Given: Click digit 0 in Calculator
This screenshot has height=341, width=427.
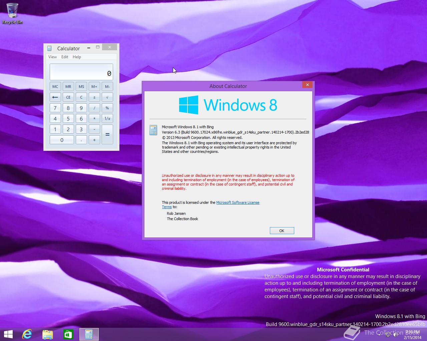Looking at the screenshot, I should tap(62, 140).
